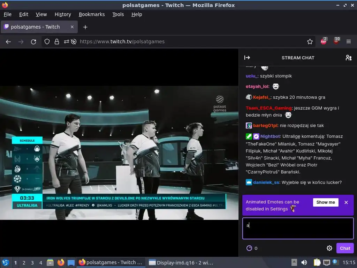Open the View menu
357x268 pixels.
pyautogui.click(x=41, y=14)
